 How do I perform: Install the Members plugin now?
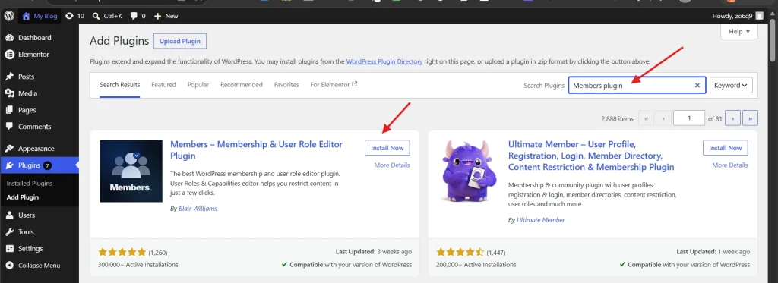pyautogui.click(x=387, y=148)
